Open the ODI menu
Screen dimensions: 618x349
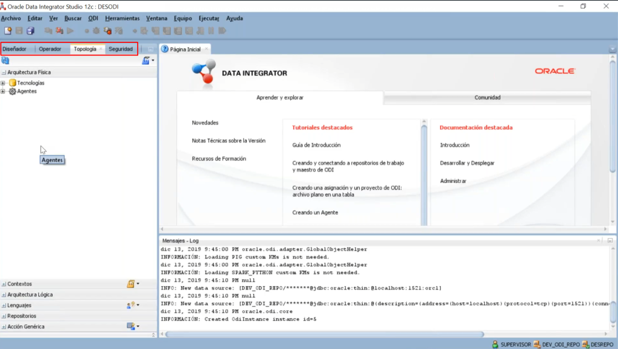click(93, 18)
